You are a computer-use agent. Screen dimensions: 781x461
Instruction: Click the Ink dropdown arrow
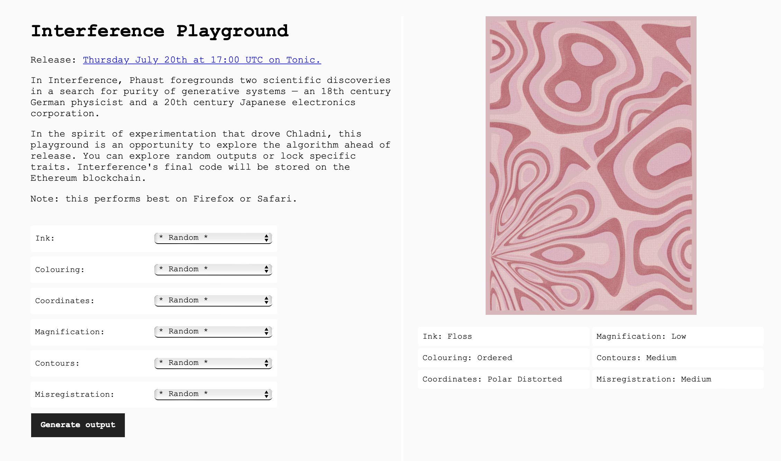coord(266,237)
